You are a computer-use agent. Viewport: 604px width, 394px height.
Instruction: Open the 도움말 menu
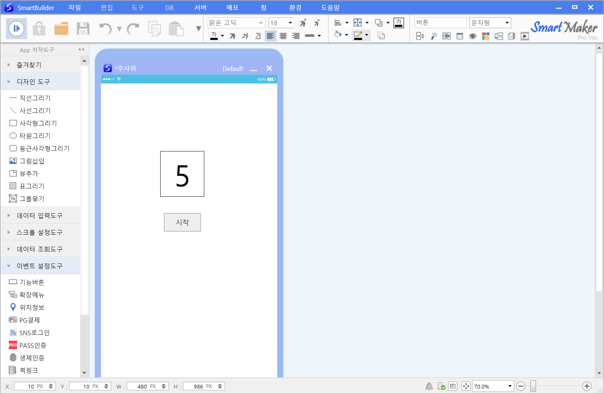(x=331, y=8)
